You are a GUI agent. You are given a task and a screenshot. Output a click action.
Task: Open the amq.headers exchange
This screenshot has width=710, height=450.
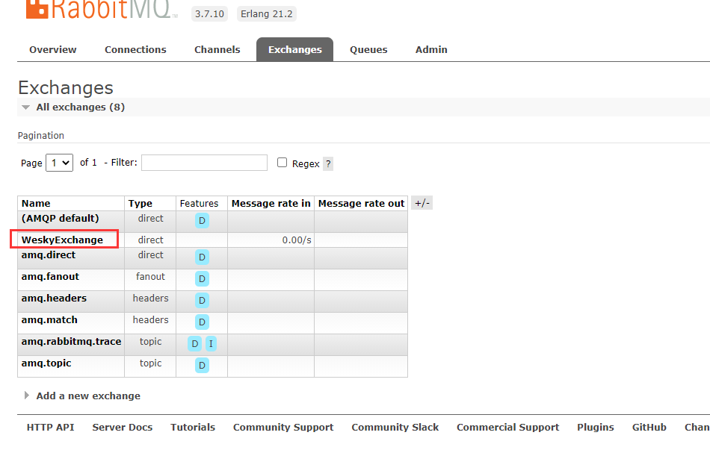(x=54, y=299)
